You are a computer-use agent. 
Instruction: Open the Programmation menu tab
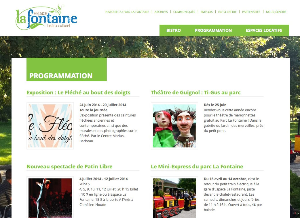(213, 30)
